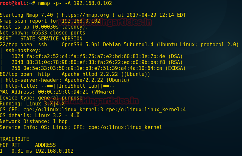Click the DSA 1024 hostkey fingerprint

(97, 56)
